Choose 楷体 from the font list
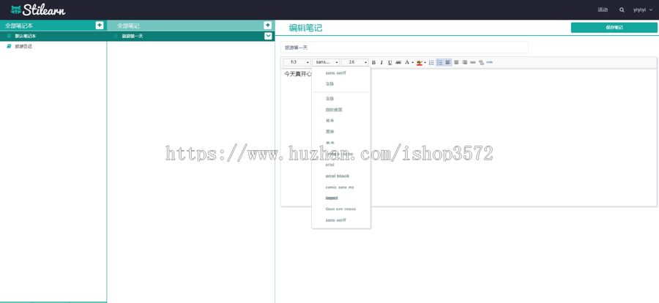The height and width of the screenshot is (303, 659). click(x=330, y=121)
